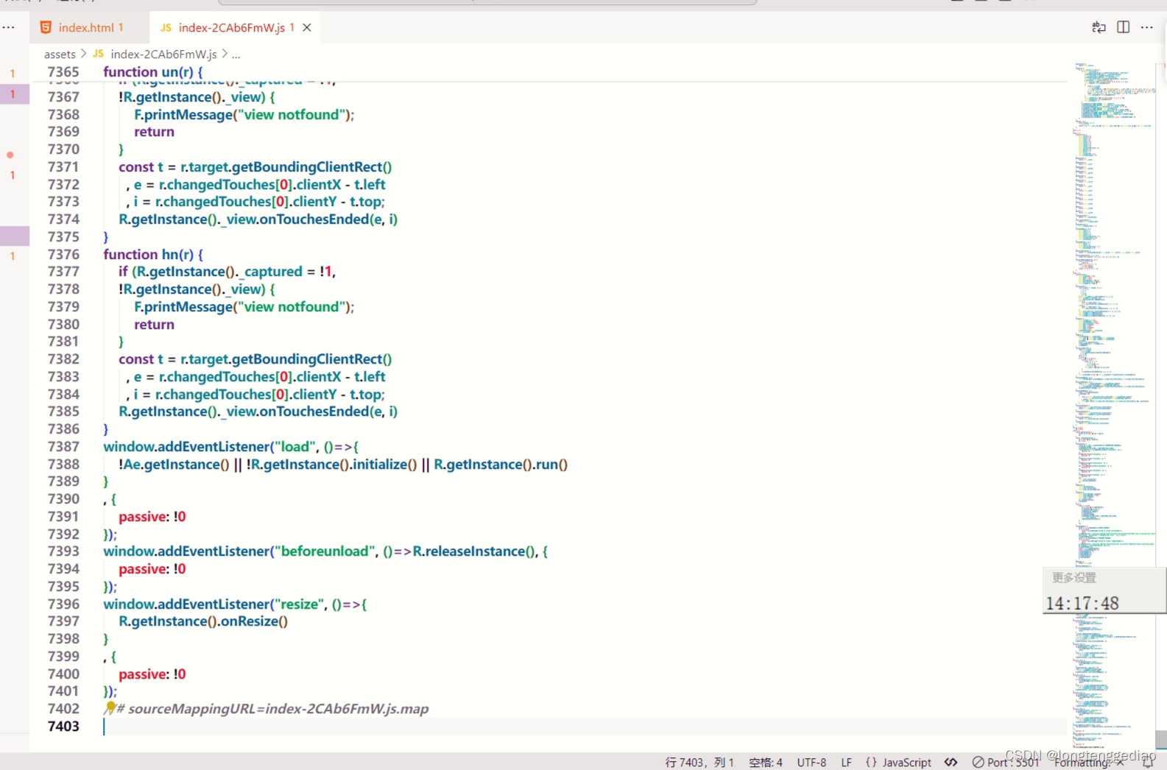Click the 'function hn(r) {' code line
Screen dimensions: 1167x770
153,254
